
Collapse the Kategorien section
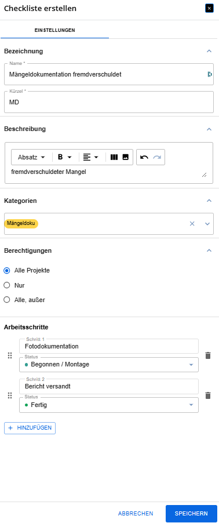[x=209, y=201]
